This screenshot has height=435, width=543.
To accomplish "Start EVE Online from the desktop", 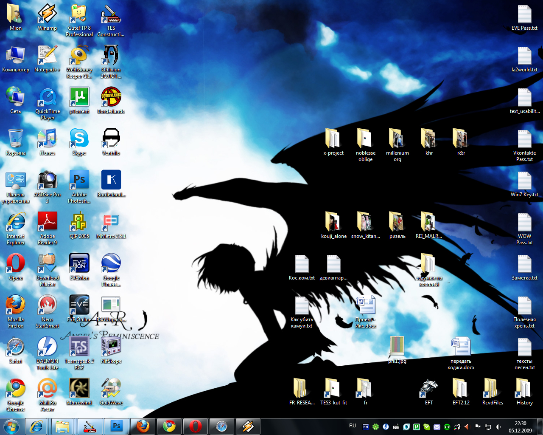I will (79, 308).
